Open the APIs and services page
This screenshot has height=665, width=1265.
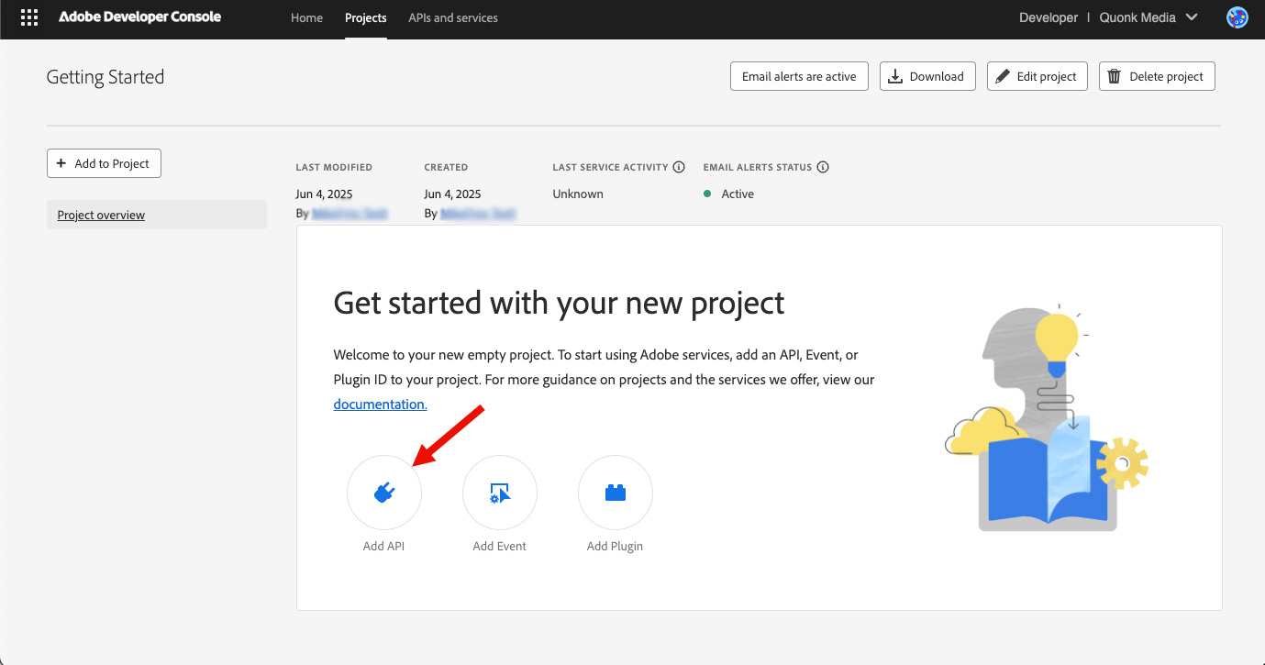(452, 17)
